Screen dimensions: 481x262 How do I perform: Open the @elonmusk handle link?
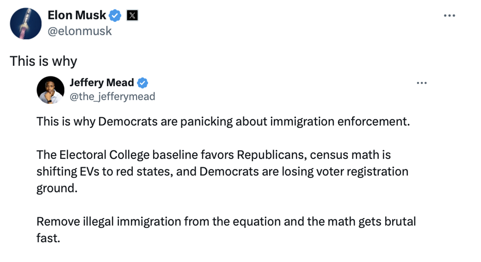pos(80,31)
